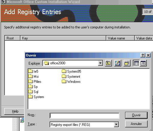Switch to Details view

tap(143, 63)
